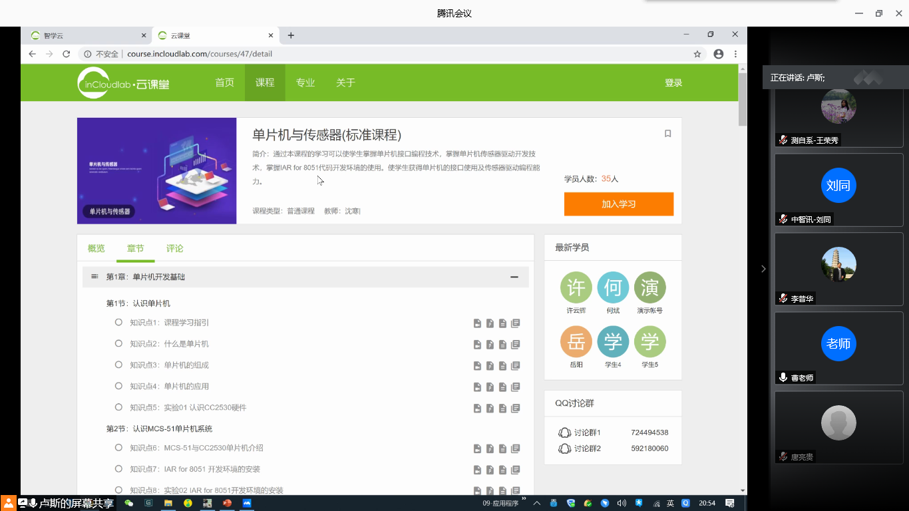This screenshot has width=909, height=511.
Task: Open Chrome profile avatar icon
Action: tap(718, 54)
